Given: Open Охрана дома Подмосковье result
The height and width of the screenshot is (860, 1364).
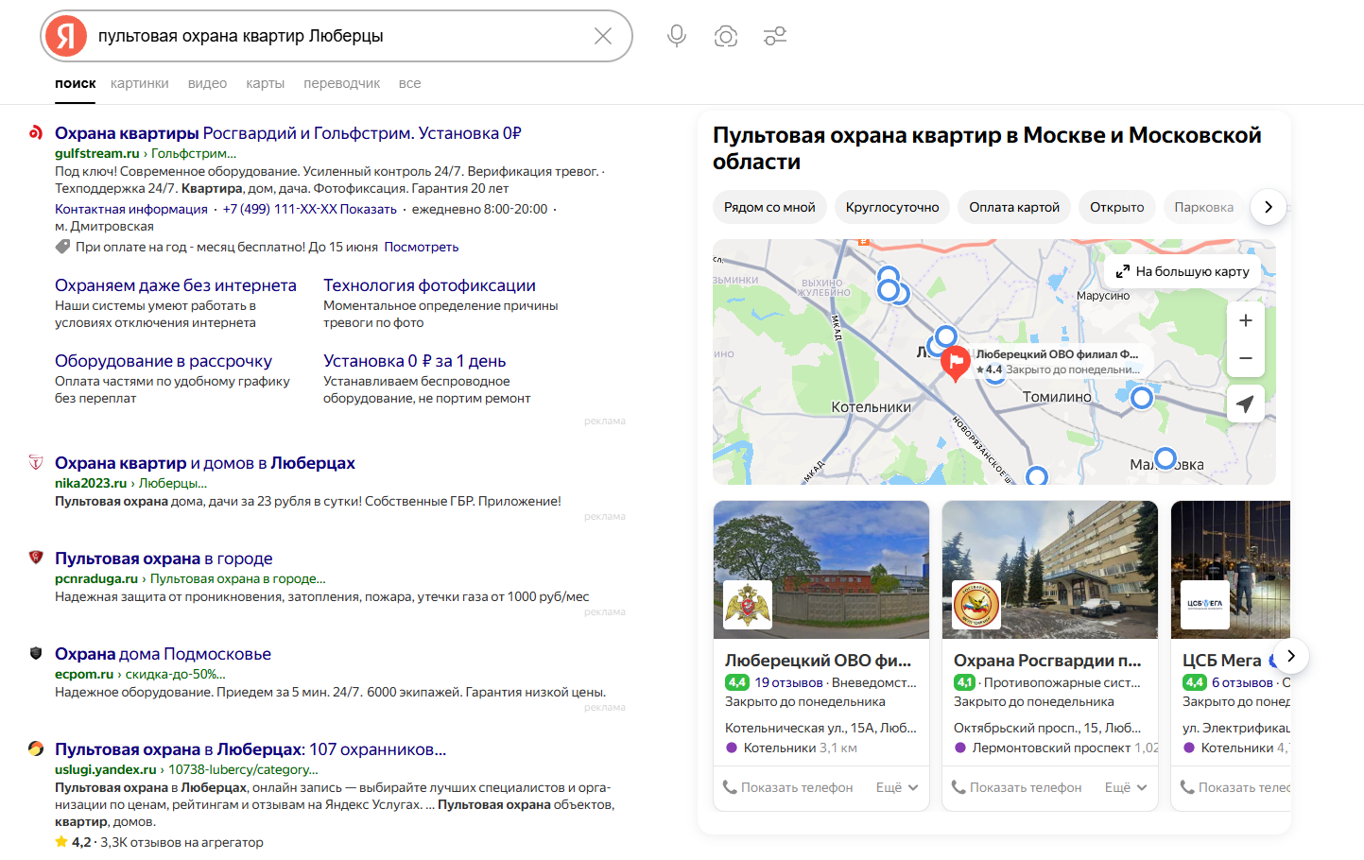Looking at the screenshot, I should coord(163,654).
